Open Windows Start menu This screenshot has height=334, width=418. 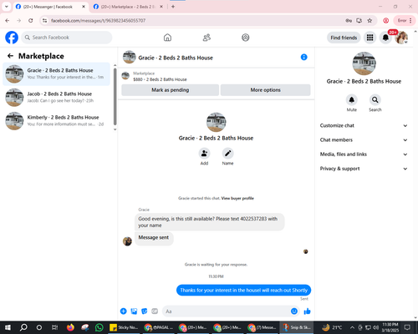click(8, 327)
